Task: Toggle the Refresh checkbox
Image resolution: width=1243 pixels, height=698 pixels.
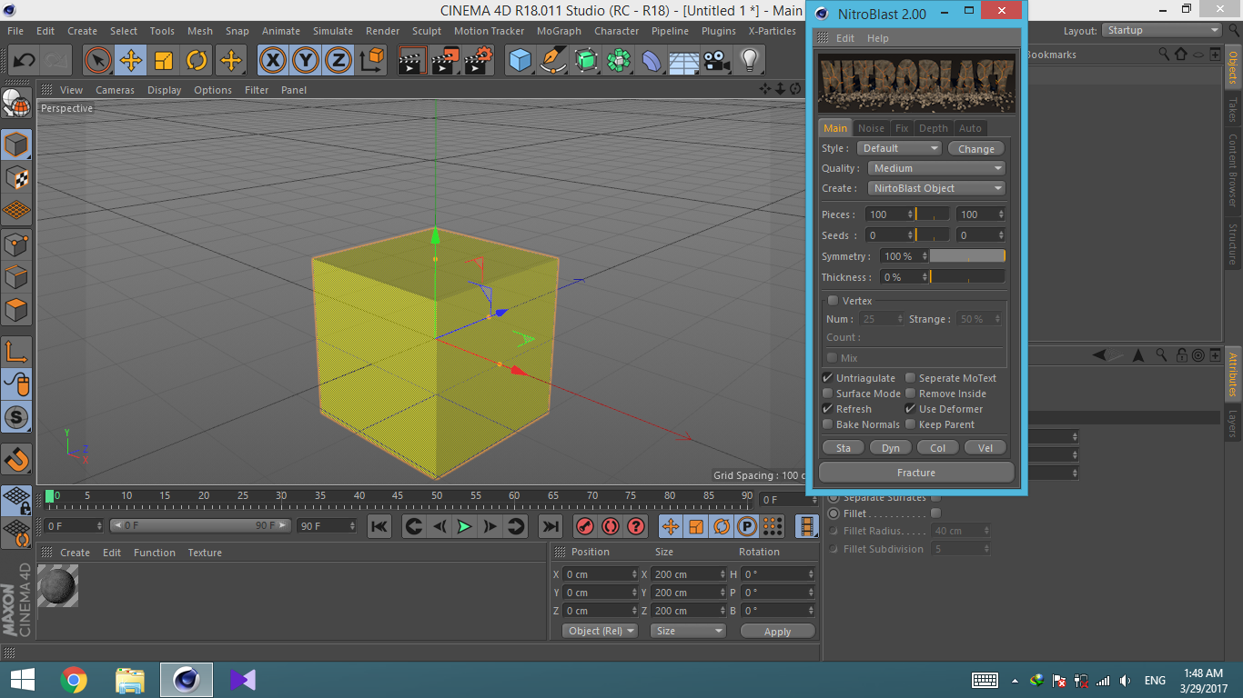Action: 827,409
